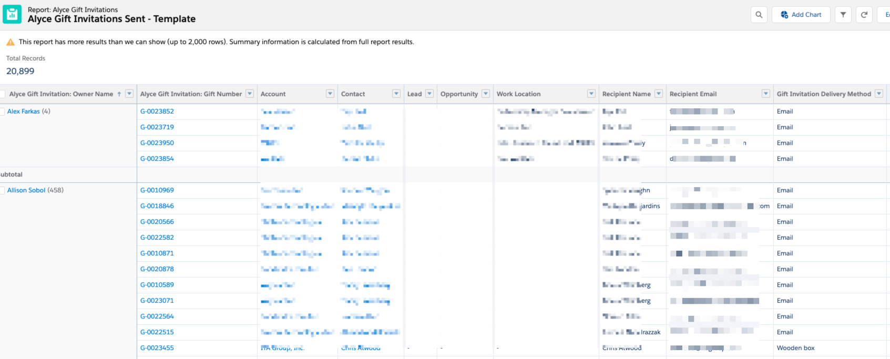
Task: Open the Recipient Name column dropdown
Action: [x=659, y=94]
